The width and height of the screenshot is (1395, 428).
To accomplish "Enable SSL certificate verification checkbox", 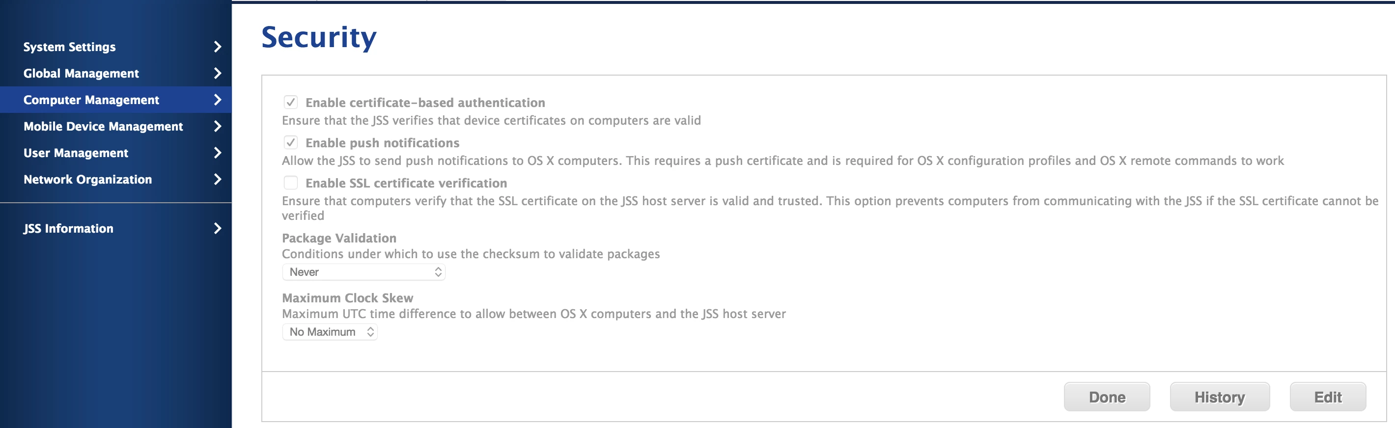I will pyautogui.click(x=291, y=183).
